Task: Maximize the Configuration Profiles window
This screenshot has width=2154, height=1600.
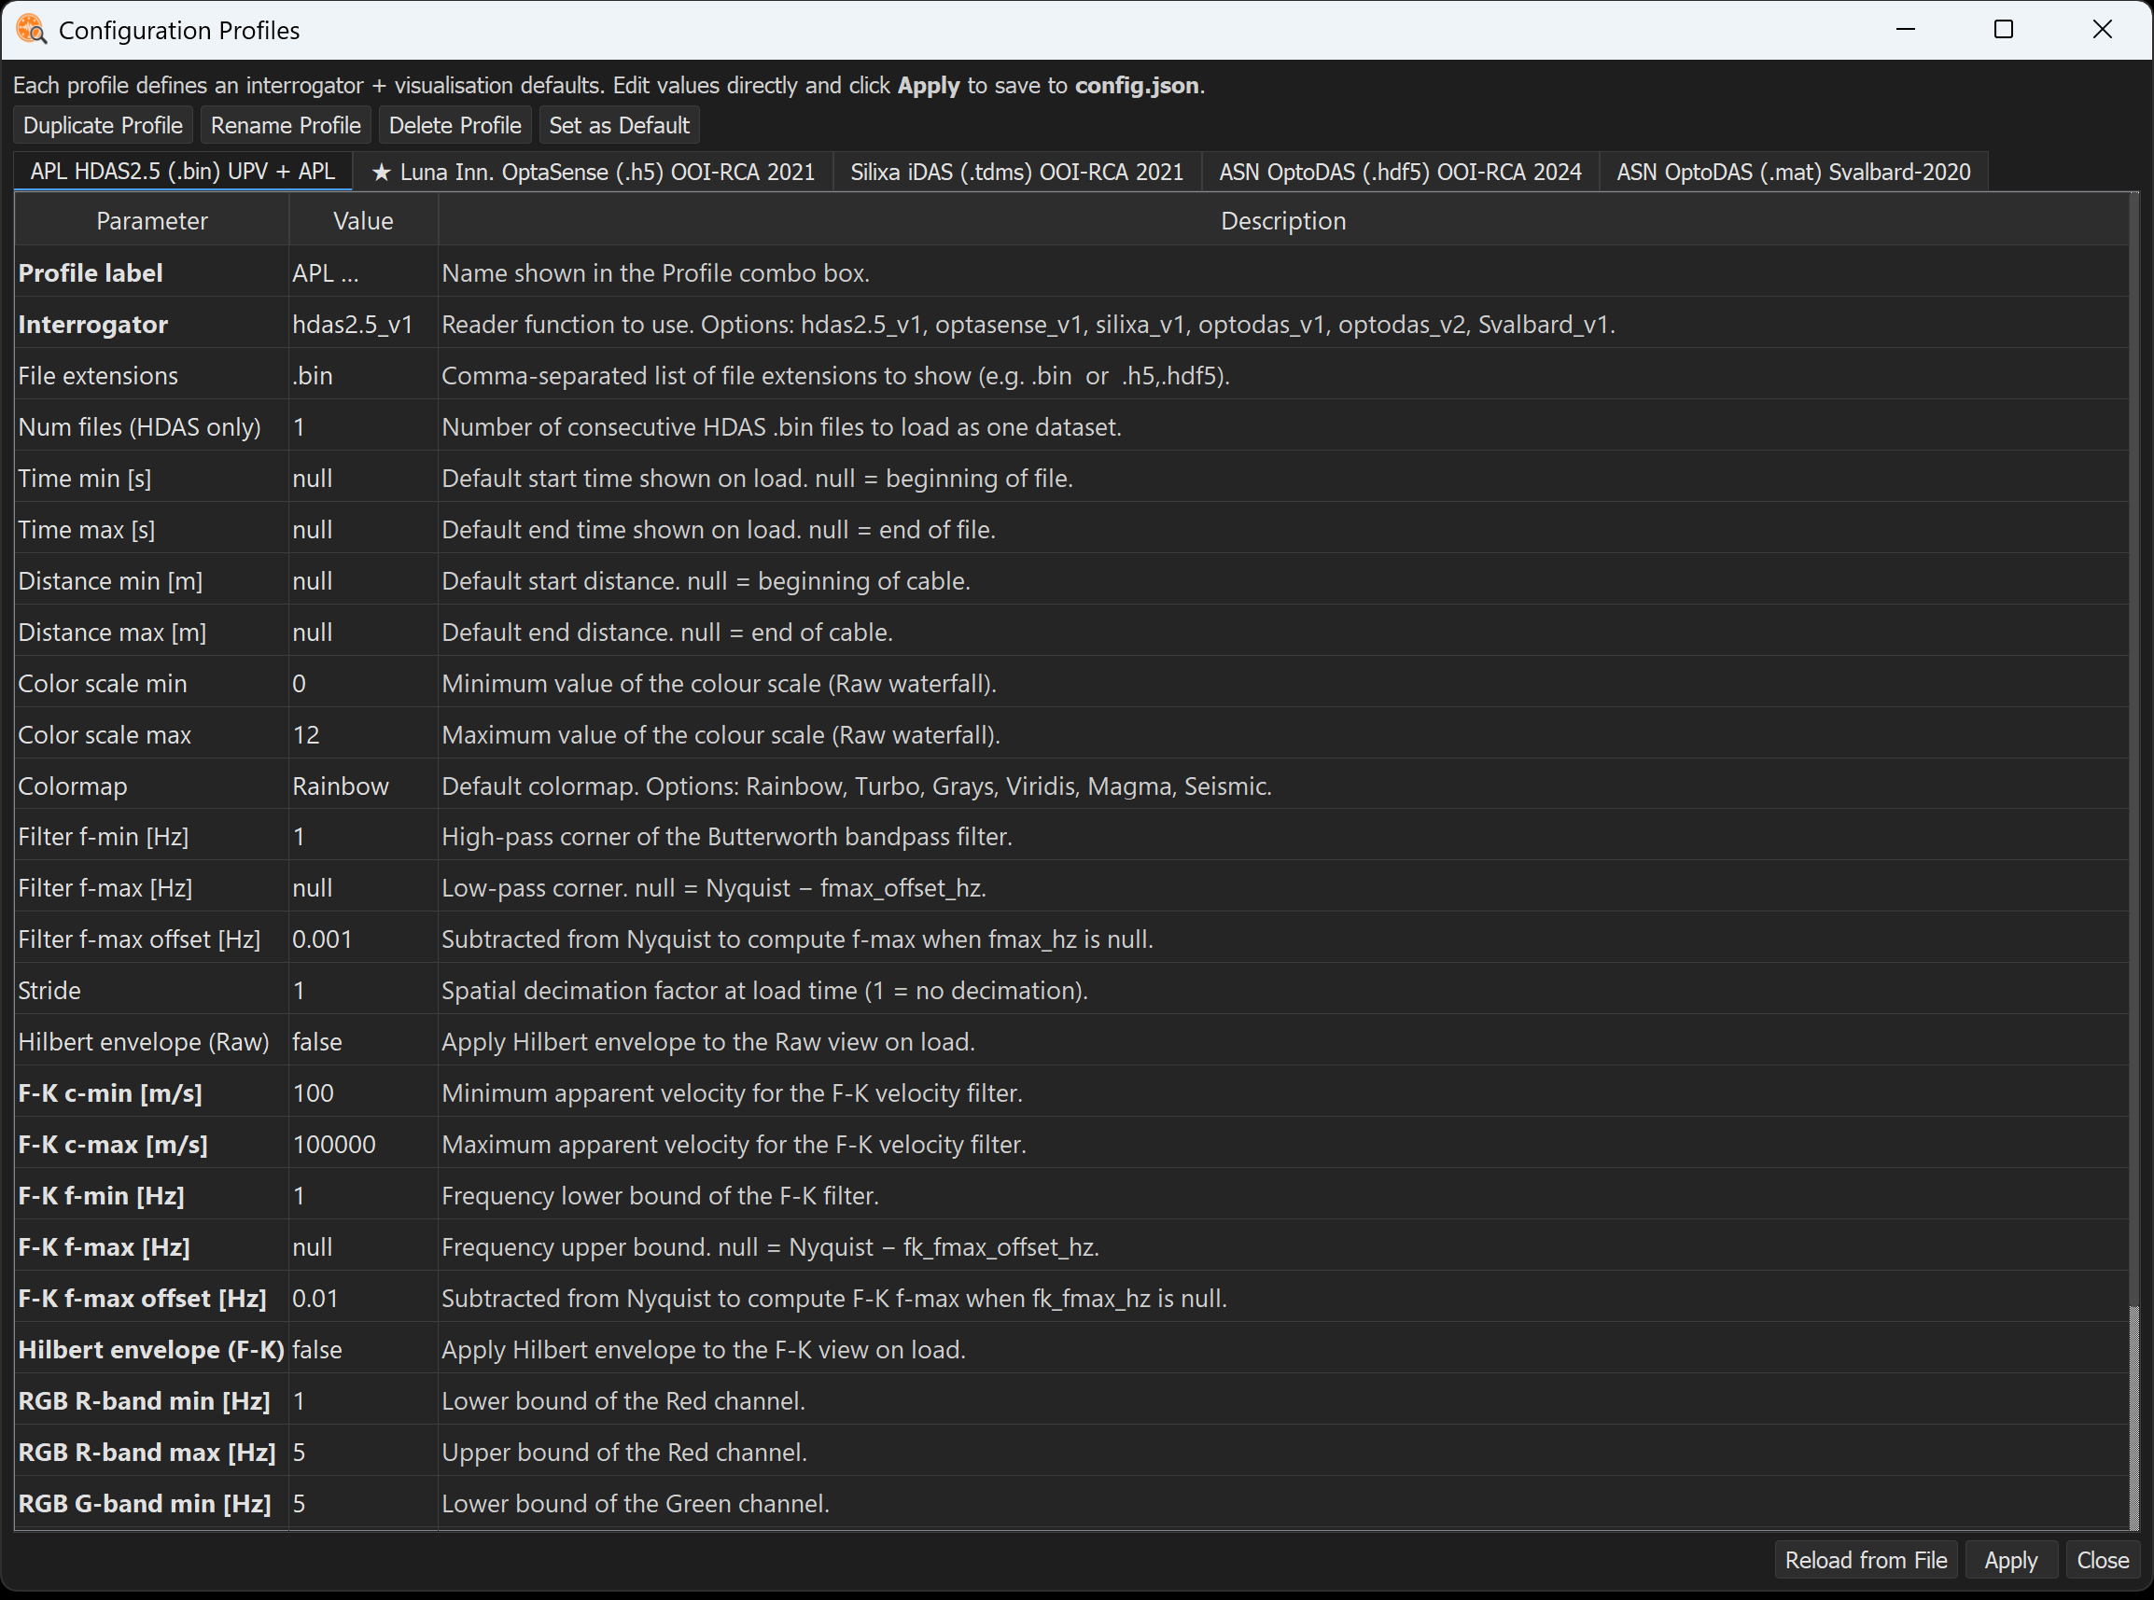Action: [x=2004, y=30]
